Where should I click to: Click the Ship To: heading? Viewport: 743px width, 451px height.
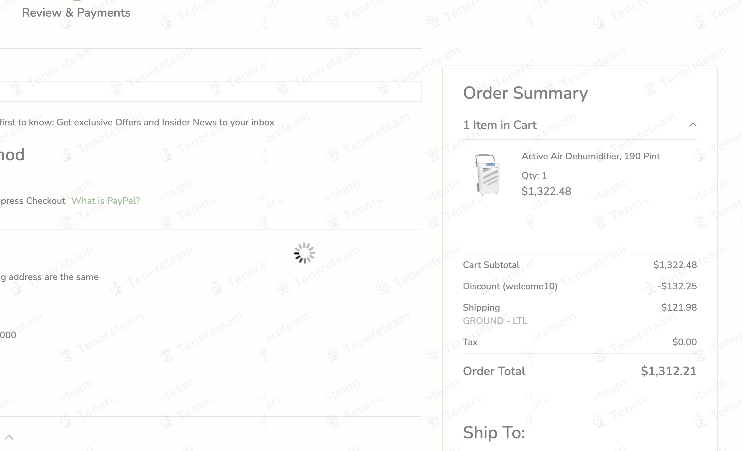[x=494, y=433]
